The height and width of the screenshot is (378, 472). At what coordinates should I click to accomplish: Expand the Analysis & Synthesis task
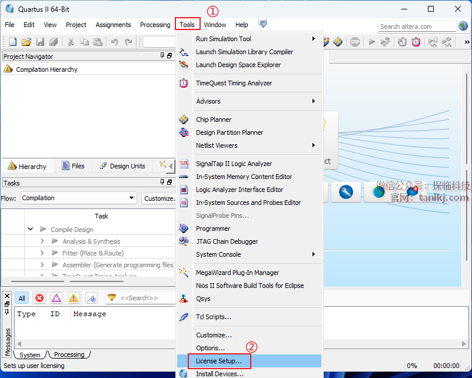point(42,241)
